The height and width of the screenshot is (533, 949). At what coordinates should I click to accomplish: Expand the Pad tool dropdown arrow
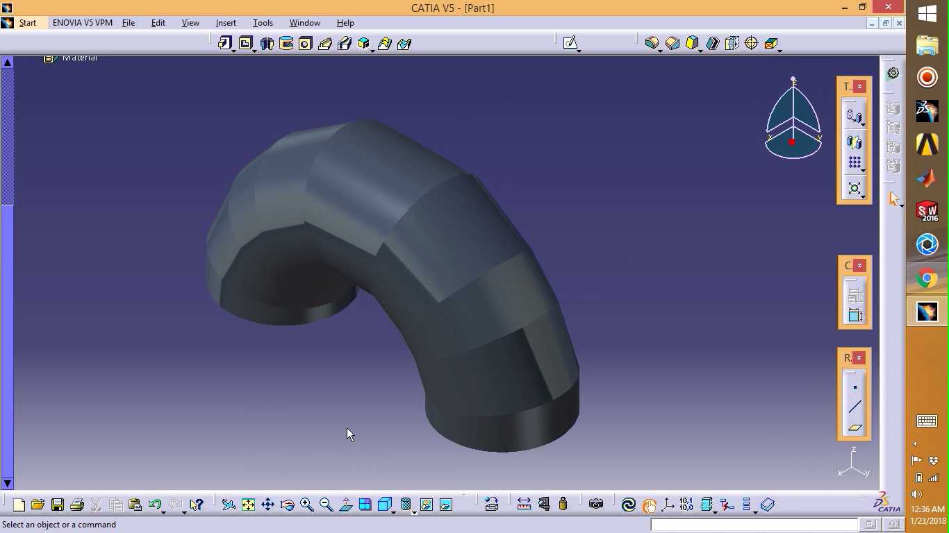pos(233,51)
